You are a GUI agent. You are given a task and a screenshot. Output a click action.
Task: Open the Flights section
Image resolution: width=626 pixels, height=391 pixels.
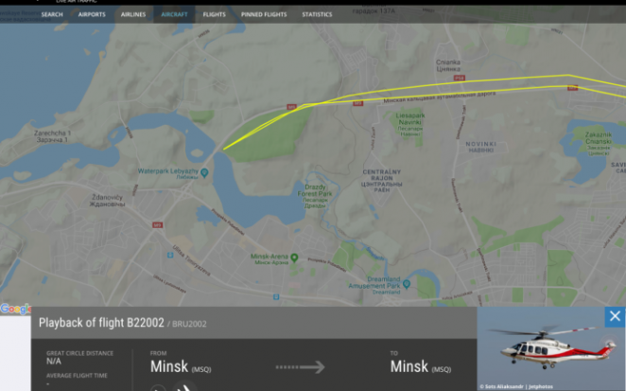215,14
